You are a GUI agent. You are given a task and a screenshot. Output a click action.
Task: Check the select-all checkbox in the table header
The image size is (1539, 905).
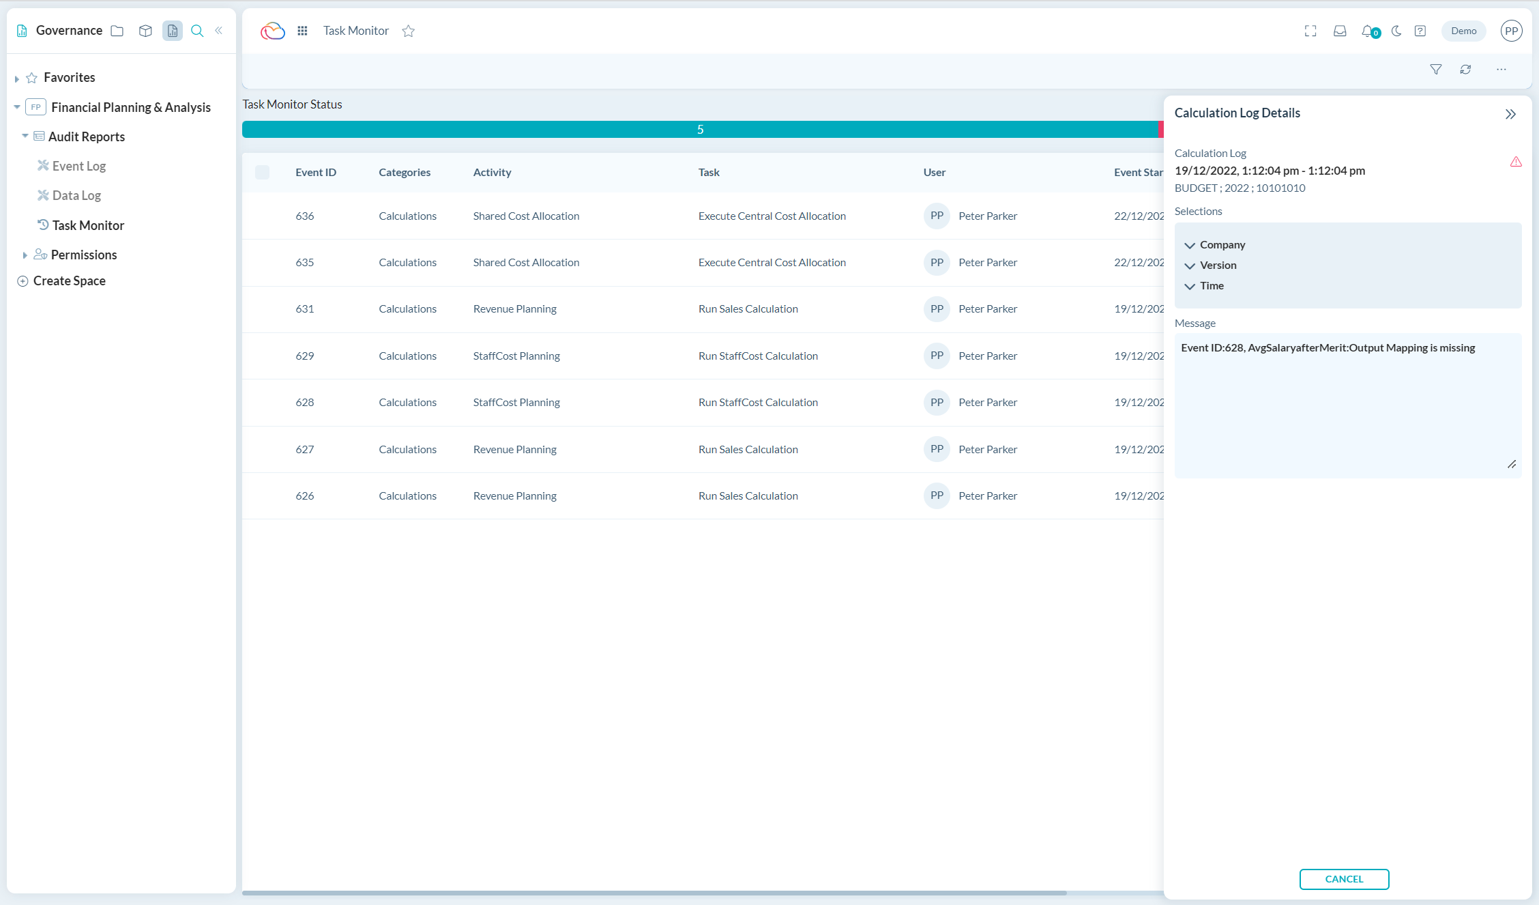[263, 172]
